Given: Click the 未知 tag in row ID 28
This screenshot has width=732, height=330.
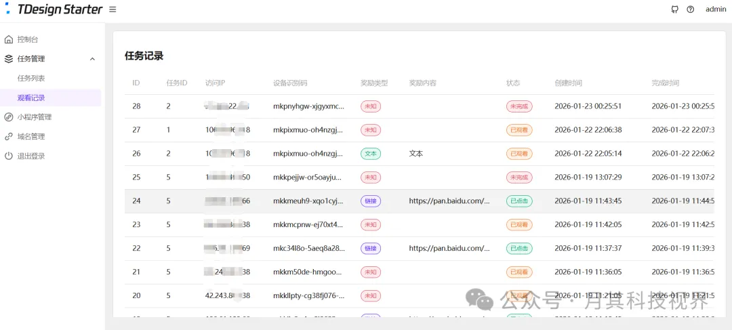Looking at the screenshot, I should click(x=371, y=106).
